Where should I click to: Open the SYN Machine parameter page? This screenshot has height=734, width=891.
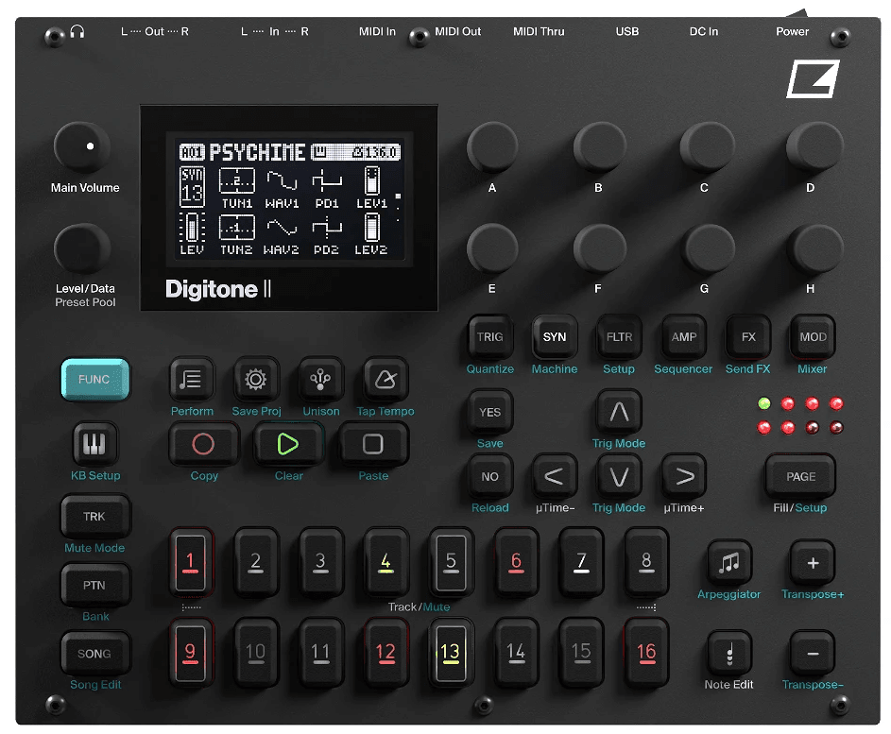pos(554,337)
